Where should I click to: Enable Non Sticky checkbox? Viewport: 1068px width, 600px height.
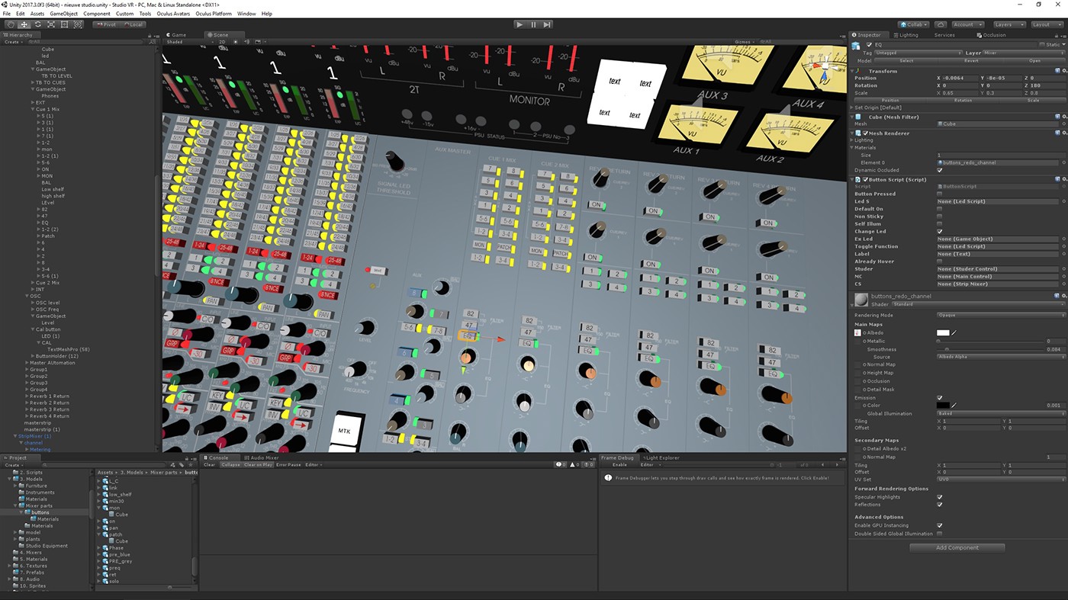[x=940, y=217]
